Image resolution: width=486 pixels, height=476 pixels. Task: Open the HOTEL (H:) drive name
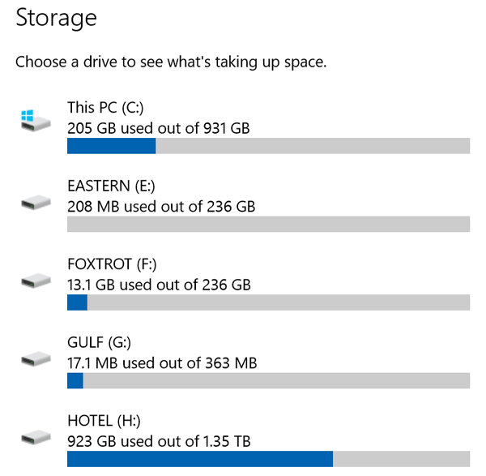(x=104, y=421)
